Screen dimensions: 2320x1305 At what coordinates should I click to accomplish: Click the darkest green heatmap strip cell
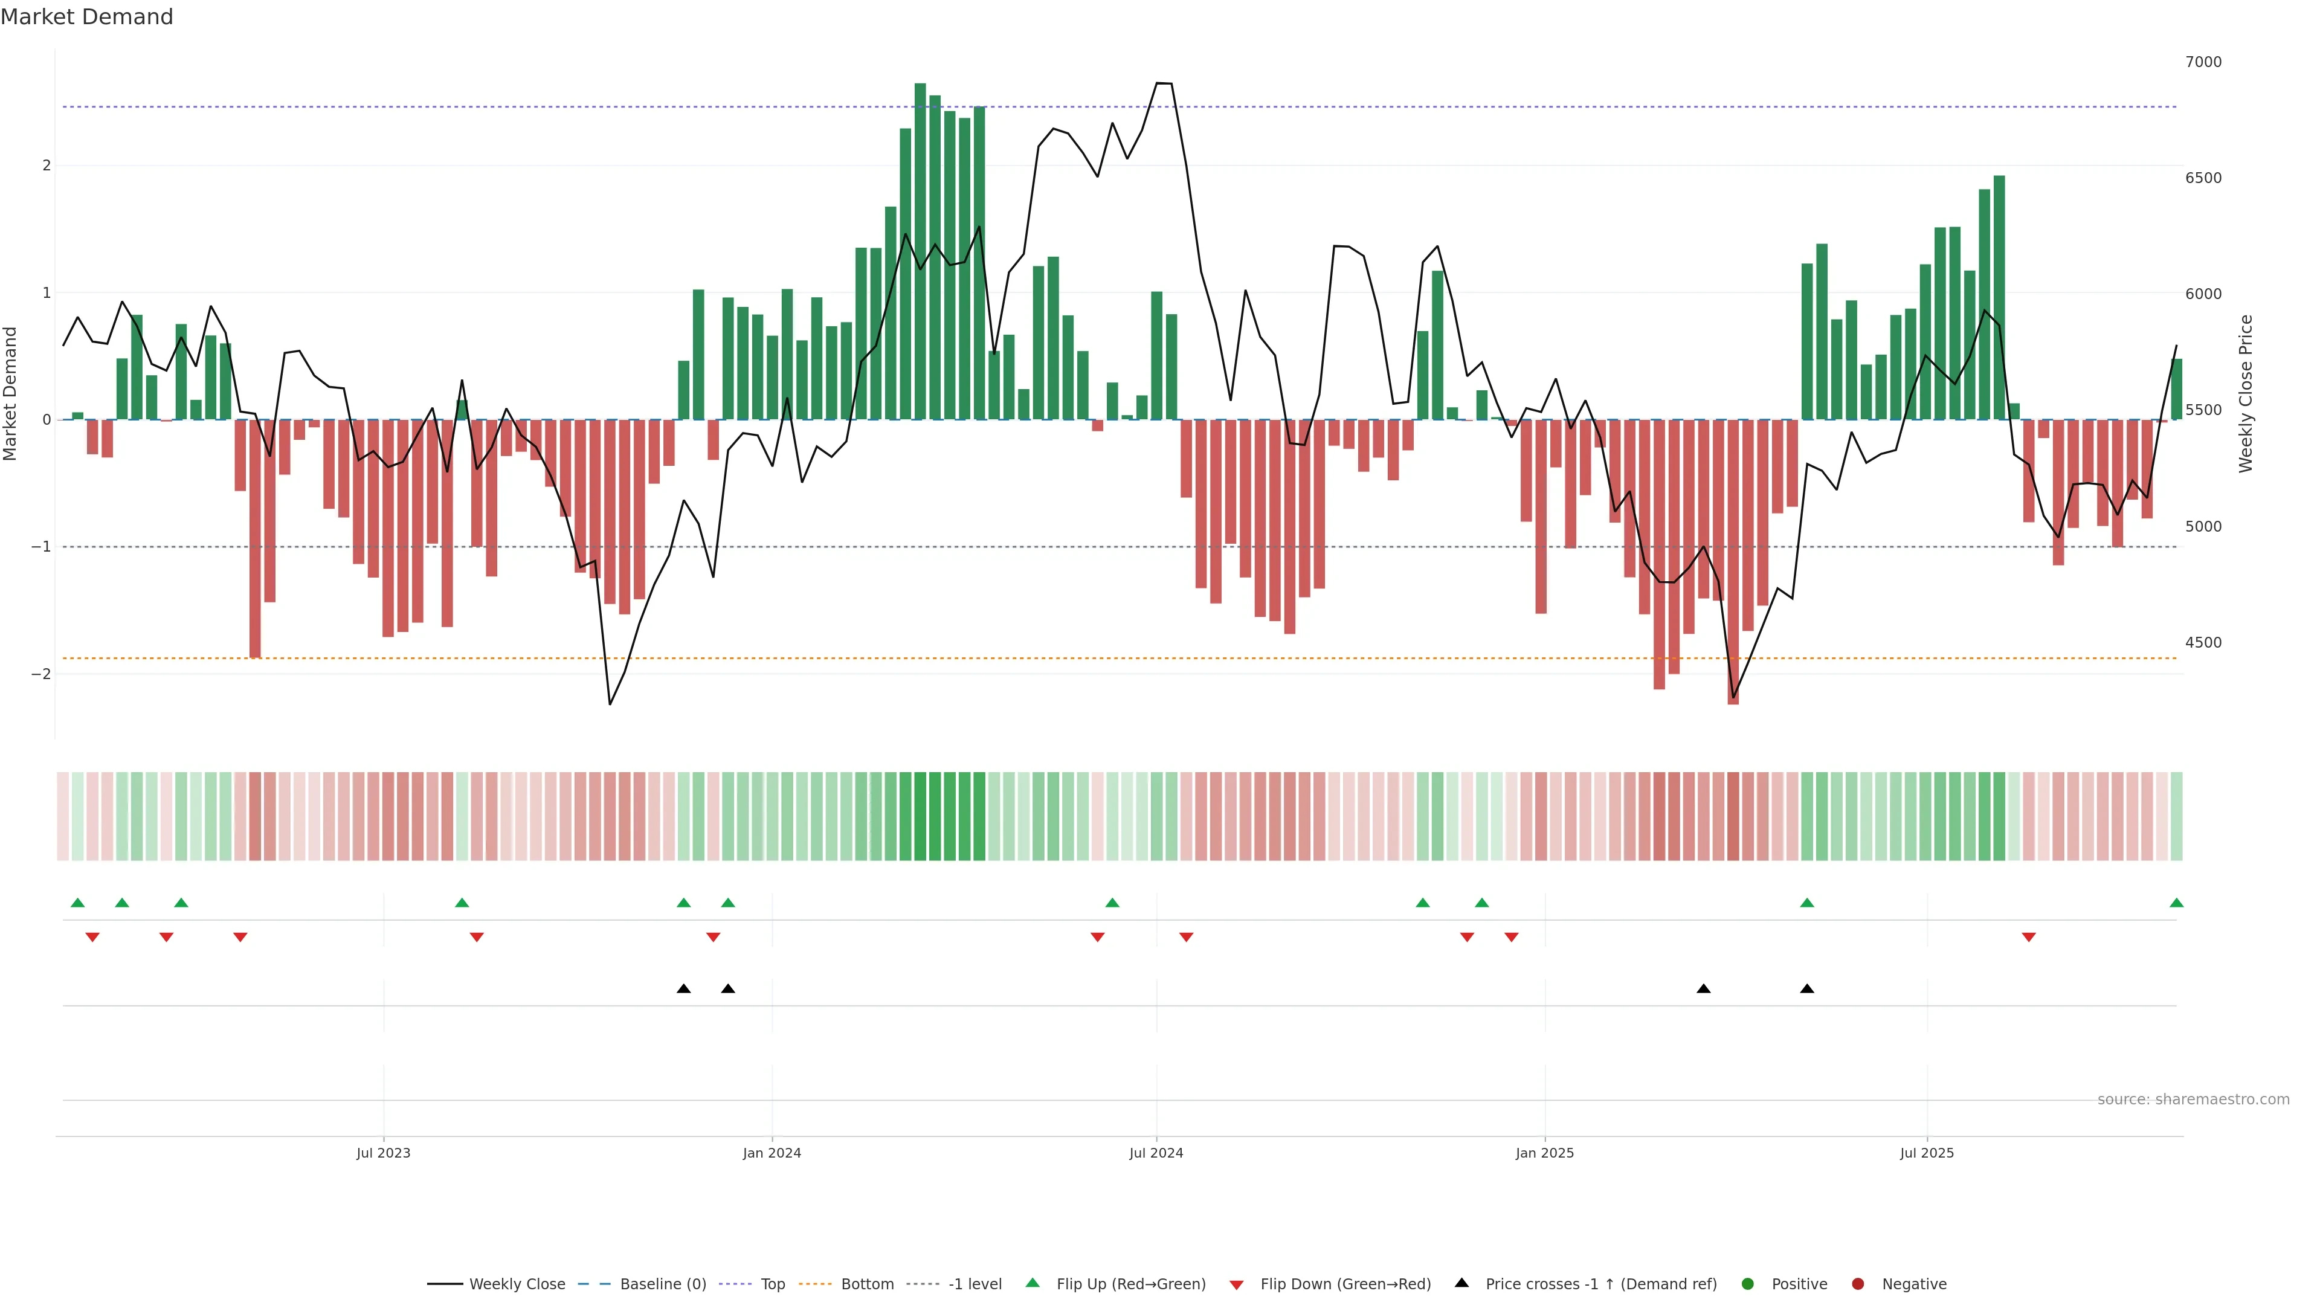click(x=920, y=816)
